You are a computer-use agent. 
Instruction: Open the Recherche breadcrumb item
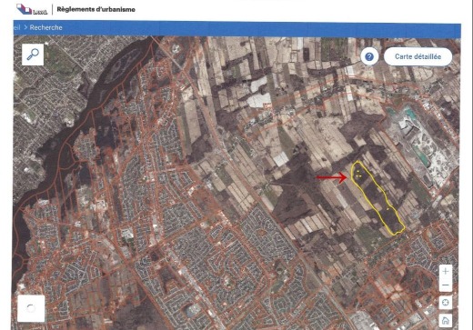(46, 27)
